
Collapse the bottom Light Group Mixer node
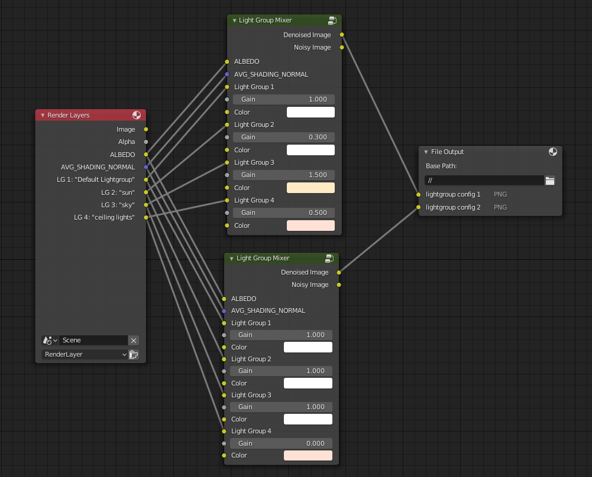pyautogui.click(x=231, y=259)
